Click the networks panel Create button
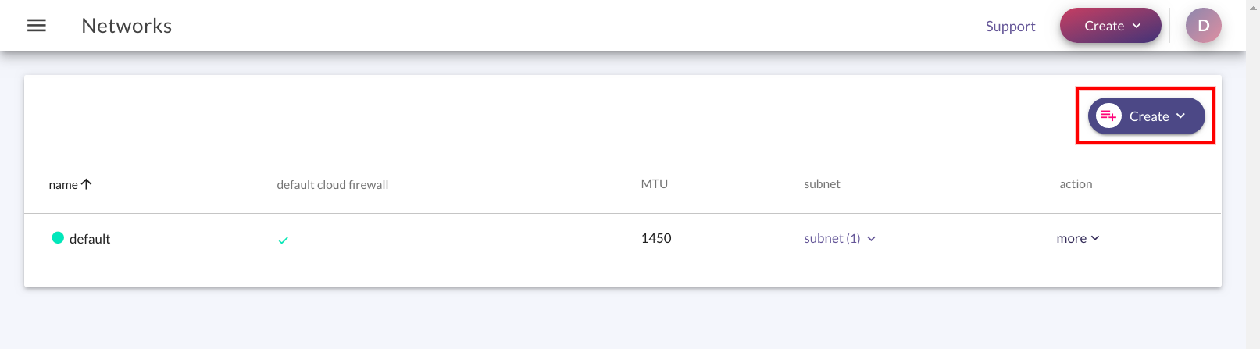 tap(1146, 116)
